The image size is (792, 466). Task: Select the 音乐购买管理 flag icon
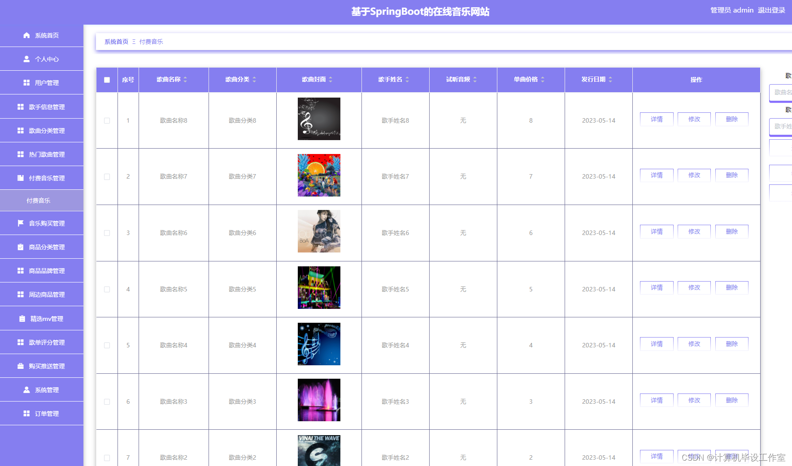[20, 223]
